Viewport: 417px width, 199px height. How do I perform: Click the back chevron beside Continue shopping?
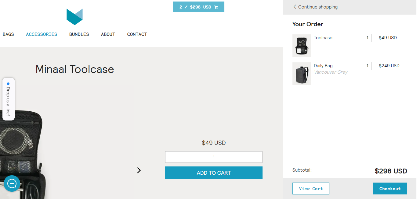point(295,7)
